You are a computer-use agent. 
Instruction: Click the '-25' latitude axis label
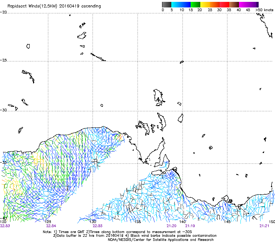click(3, 60)
